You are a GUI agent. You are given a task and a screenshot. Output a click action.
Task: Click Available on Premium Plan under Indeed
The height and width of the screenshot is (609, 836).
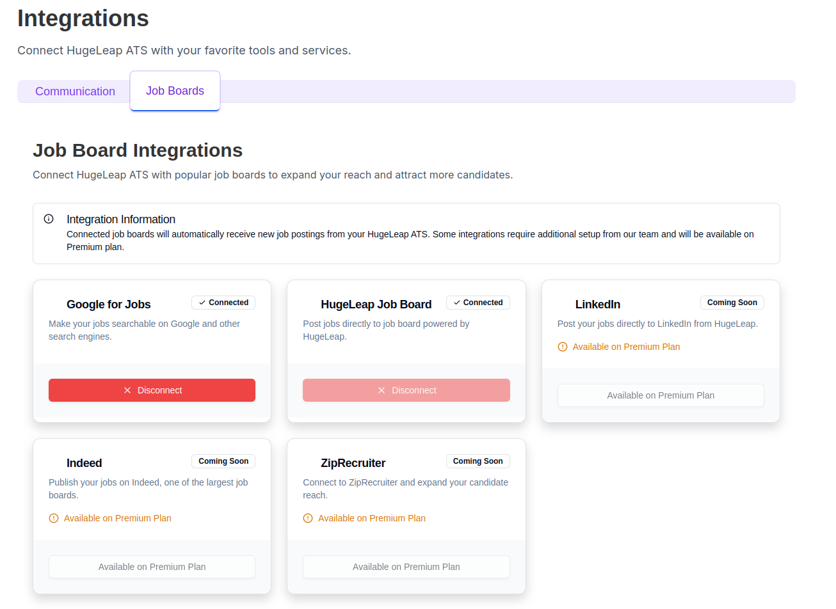(x=152, y=566)
